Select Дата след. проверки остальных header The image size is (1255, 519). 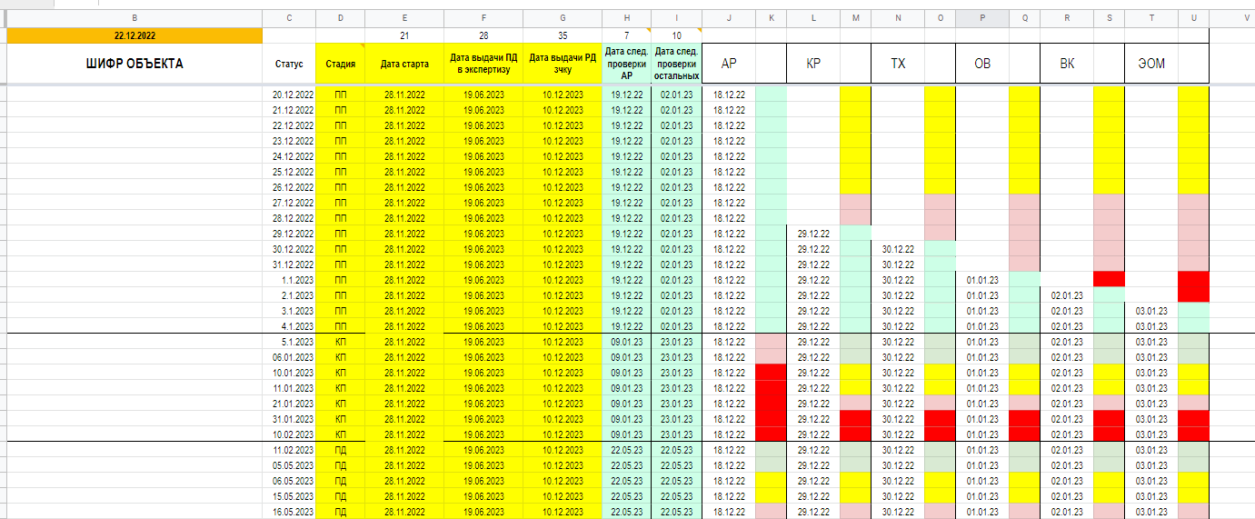point(676,64)
